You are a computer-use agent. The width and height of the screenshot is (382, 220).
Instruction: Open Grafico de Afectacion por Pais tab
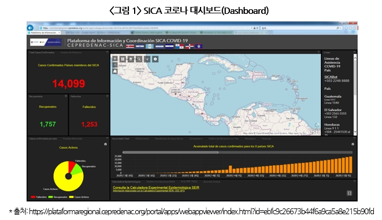point(224,138)
